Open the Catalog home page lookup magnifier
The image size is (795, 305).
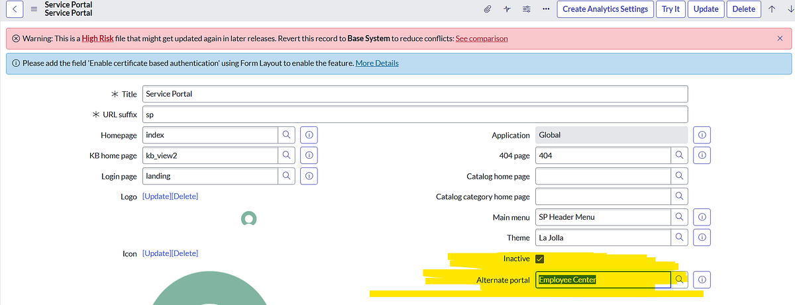tap(679, 176)
